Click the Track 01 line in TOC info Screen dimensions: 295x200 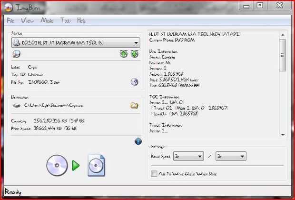(x=189, y=108)
